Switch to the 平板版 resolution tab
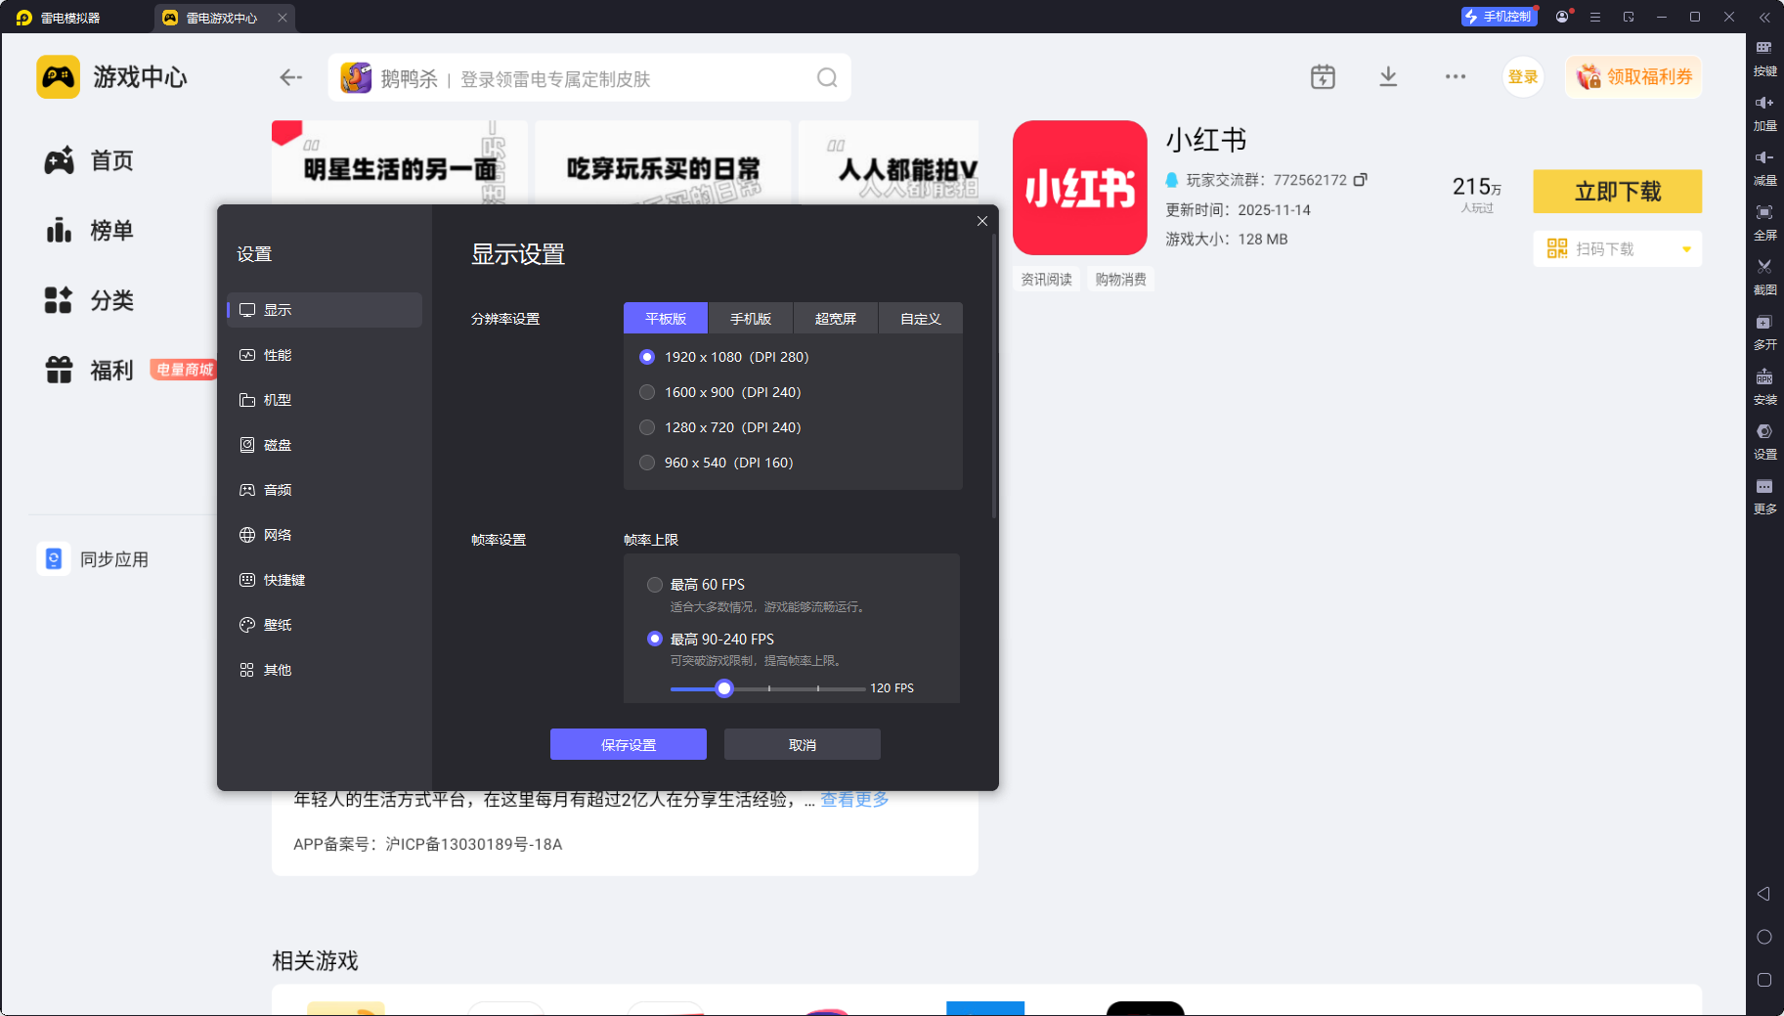1784x1016 pixels. coord(666,319)
